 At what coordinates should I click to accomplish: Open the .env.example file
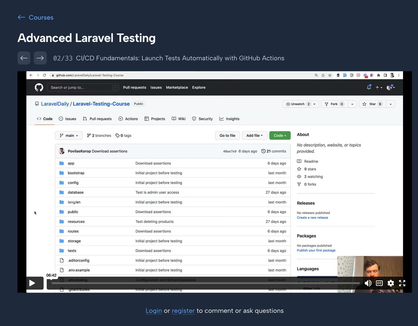click(x=79, y=270)
